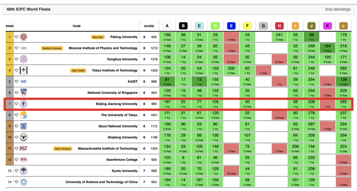The height and width of the screenshot is (191, 357).
Task: Click The University of Tokyo logo
Action: 23,115
